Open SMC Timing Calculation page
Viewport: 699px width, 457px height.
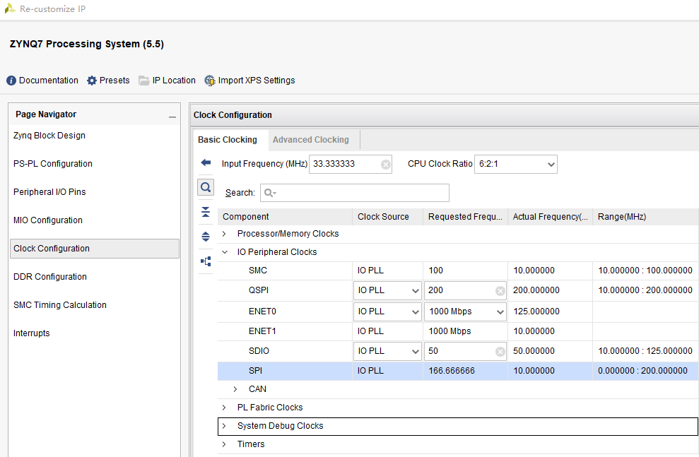(x=60, y=305)
